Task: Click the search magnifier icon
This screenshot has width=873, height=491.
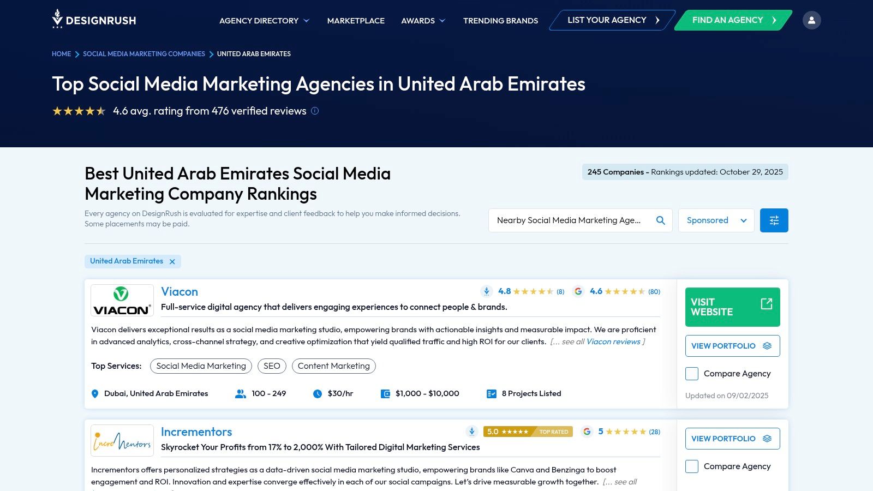Action: pyautogui.click(x=661, y=220)
